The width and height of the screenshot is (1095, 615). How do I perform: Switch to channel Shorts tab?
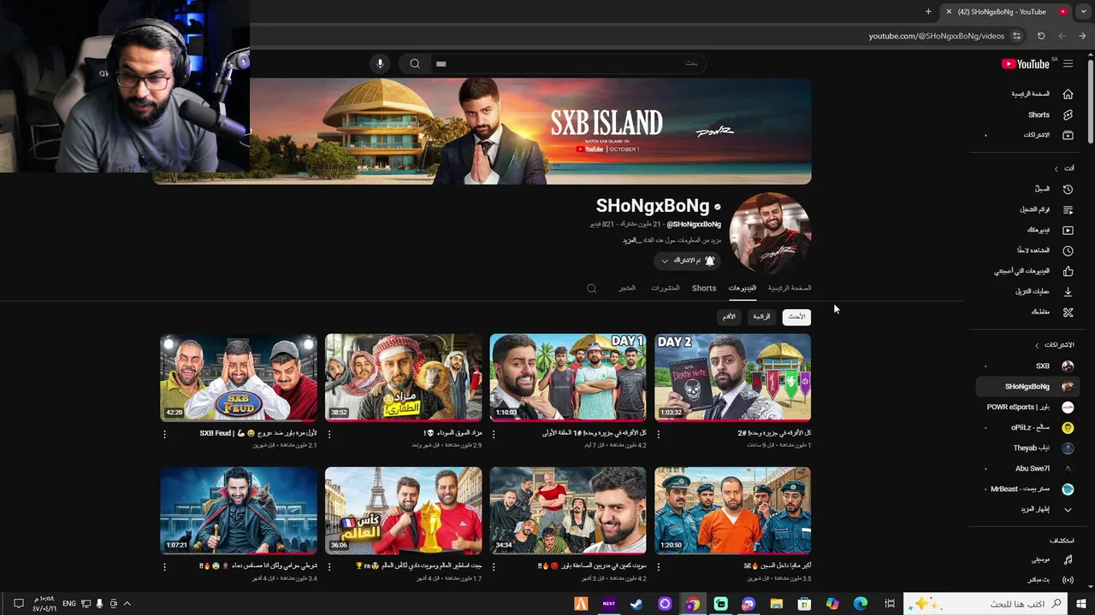point(704,289)
